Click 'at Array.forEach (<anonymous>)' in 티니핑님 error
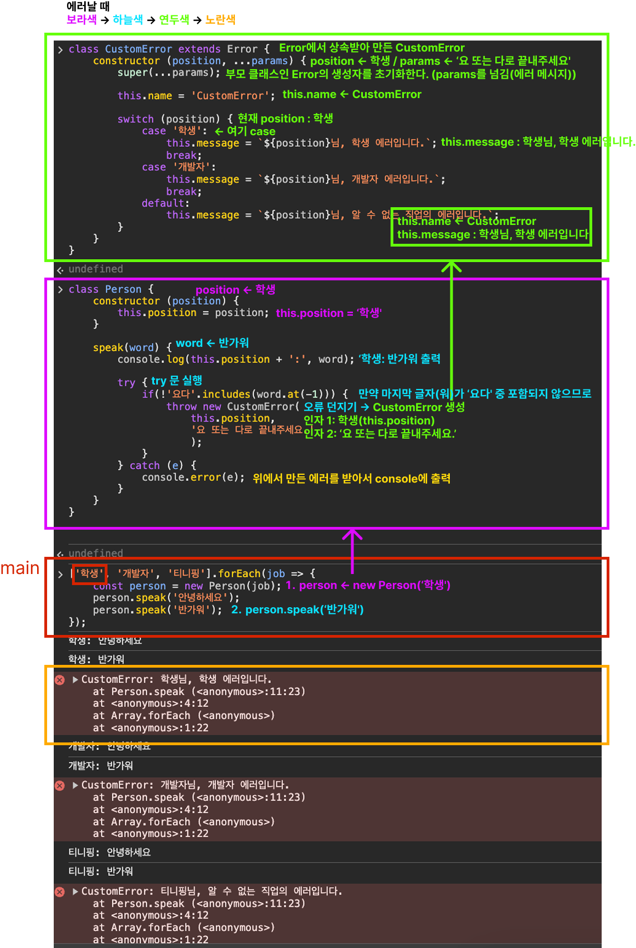The height and width of the screenshot is (948, 636). point(184,928)
